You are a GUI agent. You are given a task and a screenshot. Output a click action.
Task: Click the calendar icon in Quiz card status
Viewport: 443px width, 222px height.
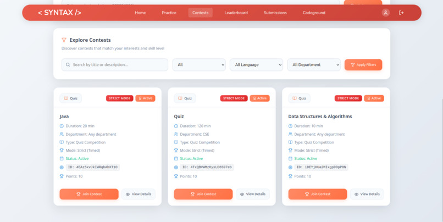[x=176, y=159]
